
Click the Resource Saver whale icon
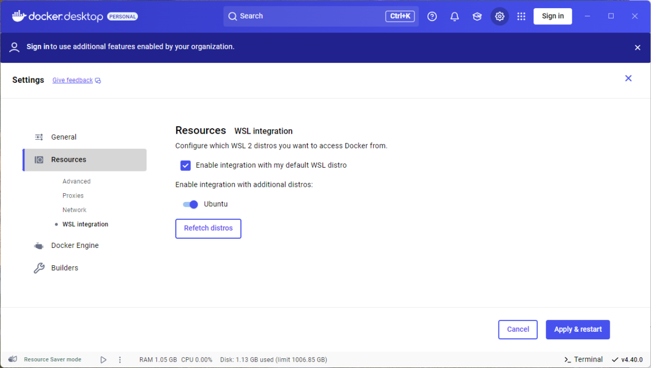[12, 359]
